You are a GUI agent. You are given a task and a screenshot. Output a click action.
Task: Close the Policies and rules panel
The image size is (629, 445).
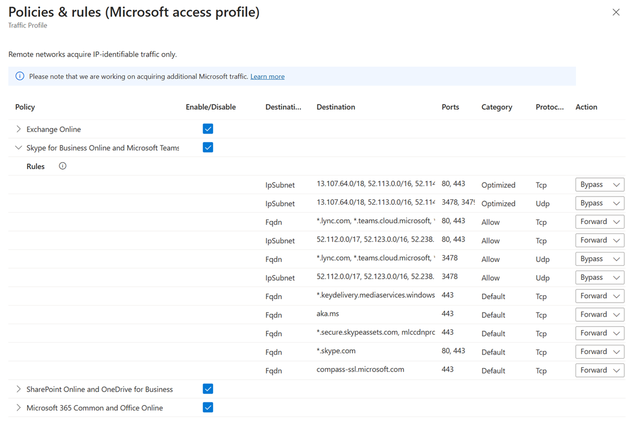[616, 12]
